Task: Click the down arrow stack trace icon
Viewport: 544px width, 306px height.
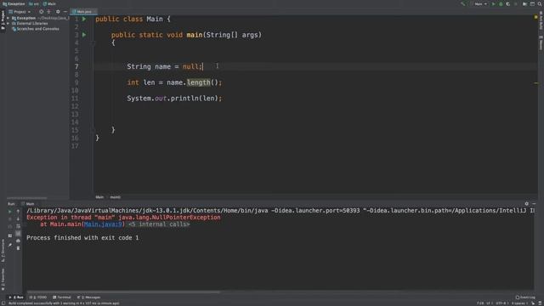Action: click(18, 219)
